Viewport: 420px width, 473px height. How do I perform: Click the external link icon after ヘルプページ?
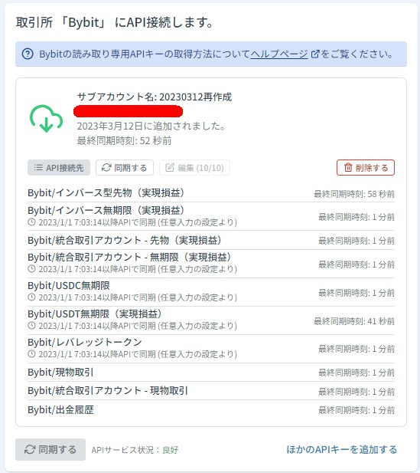[x=315, y=54]
